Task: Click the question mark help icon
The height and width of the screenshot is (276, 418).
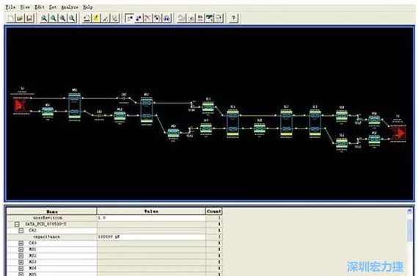Action: click(x=233, y=18)
